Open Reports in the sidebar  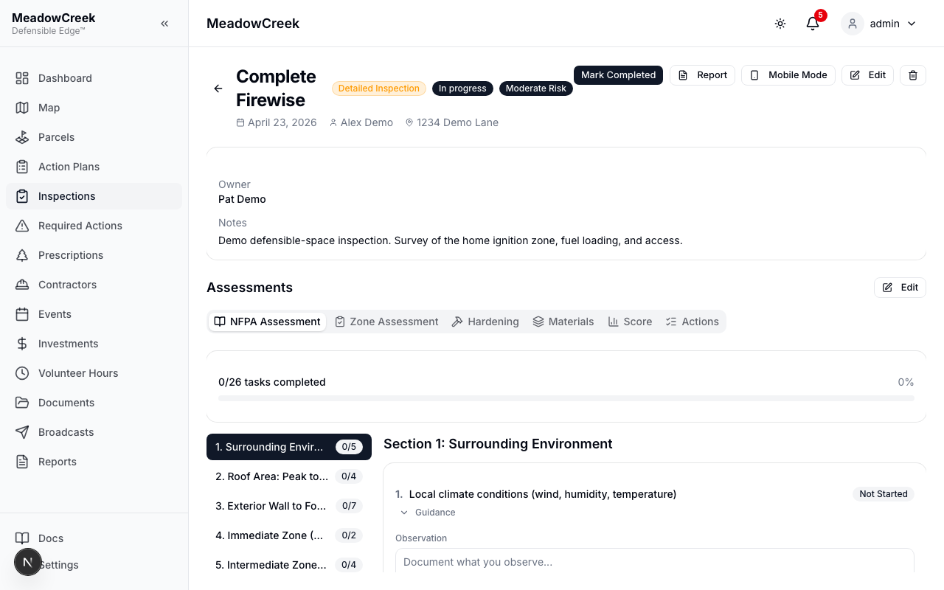tap(94, 462)
